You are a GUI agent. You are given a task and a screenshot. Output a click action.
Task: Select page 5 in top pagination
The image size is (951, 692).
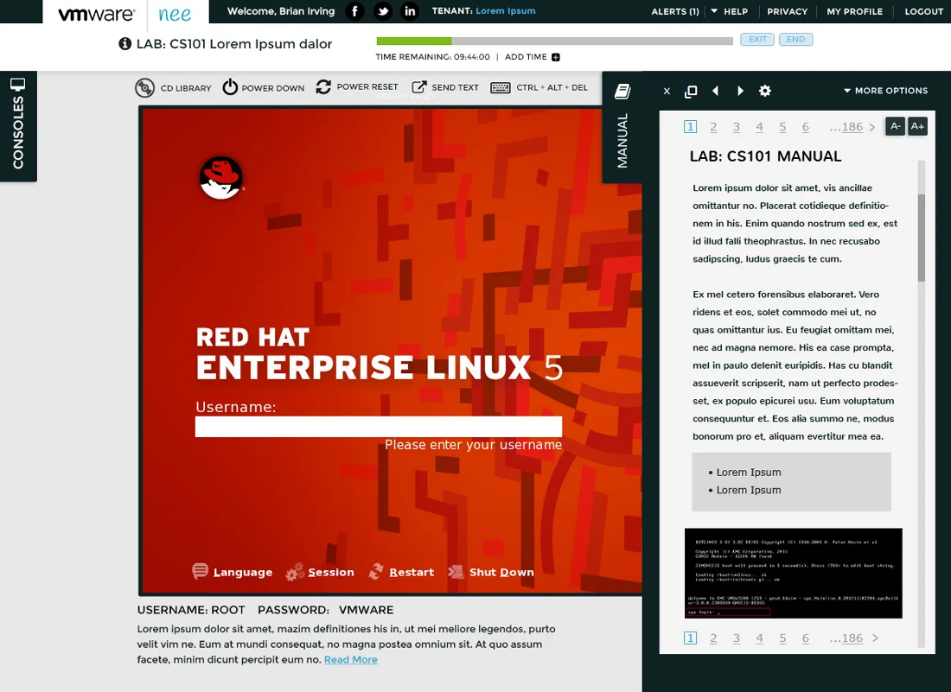point(782,127)
